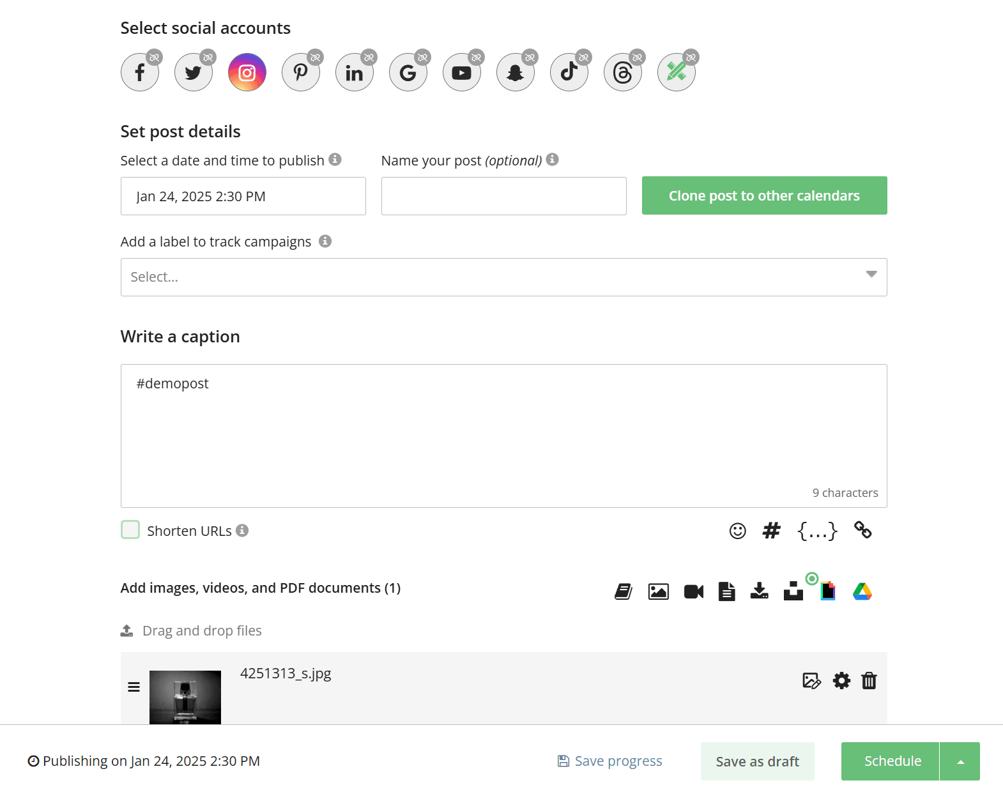Select the TikTok account icon

(569, 72)
